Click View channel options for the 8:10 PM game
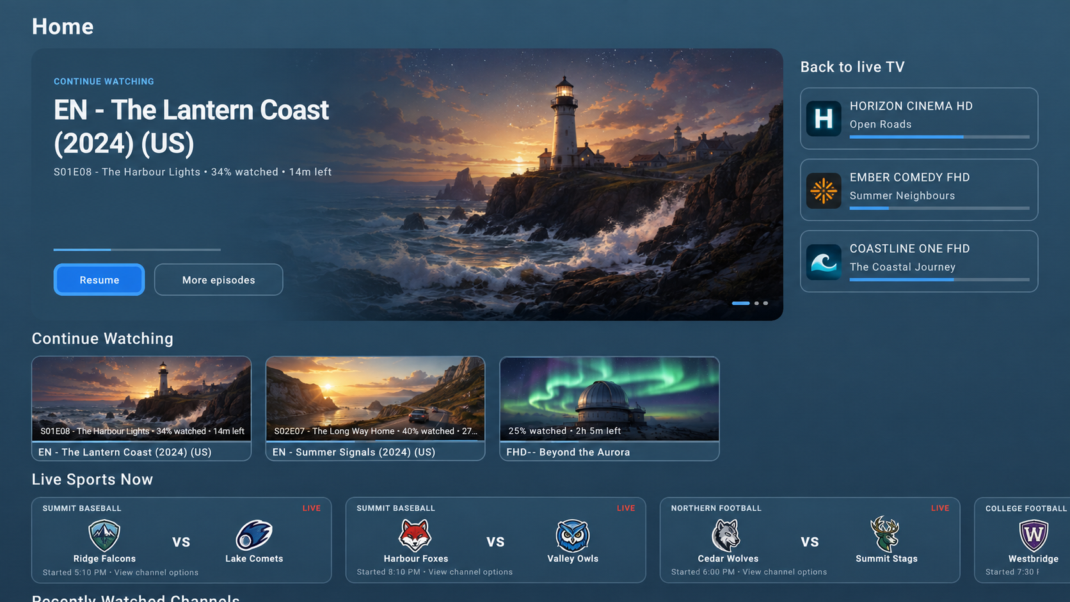The width and height of the screenshot is (1070, 602). coord(470,572)
